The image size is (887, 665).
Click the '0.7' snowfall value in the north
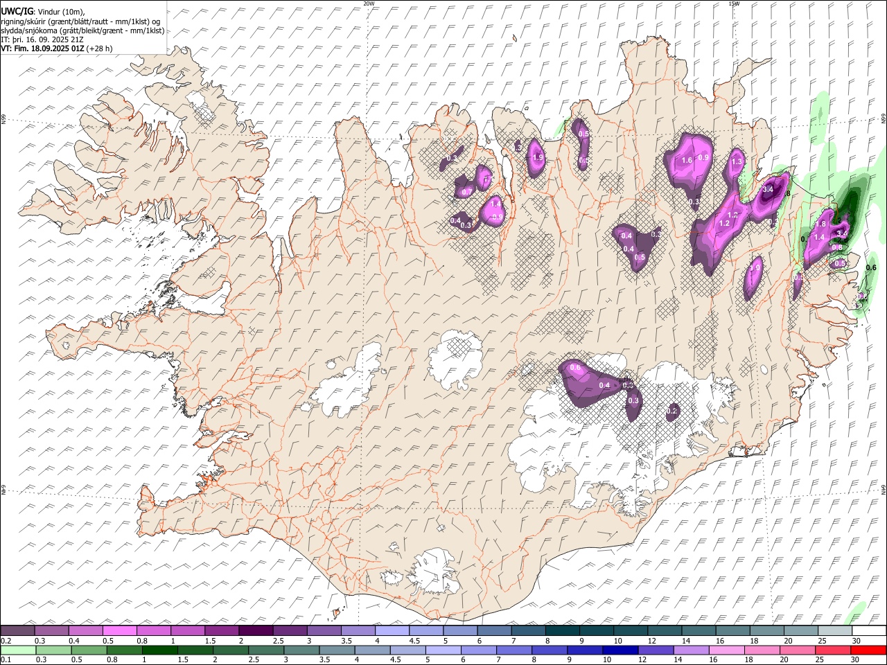click(467, 192)
